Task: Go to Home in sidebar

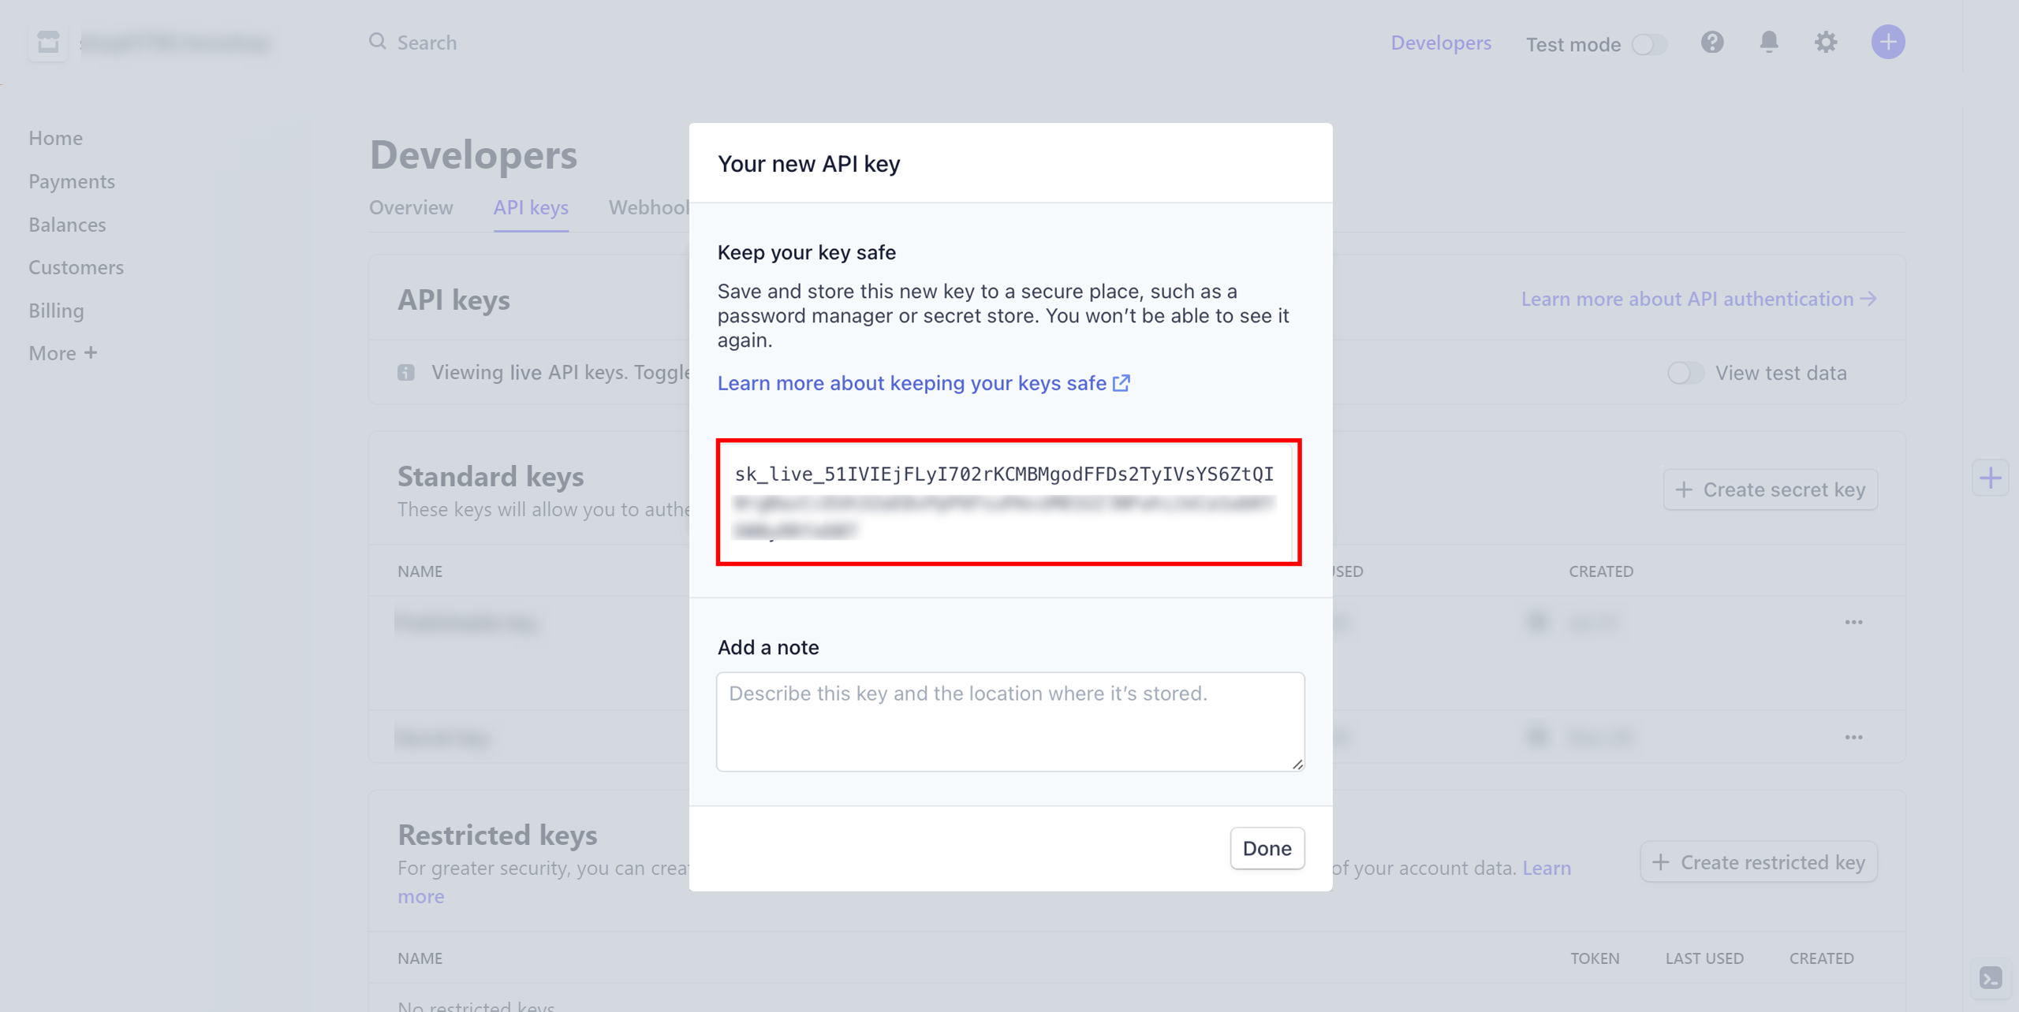Action: pyautogui.click(x=55, y=138)
